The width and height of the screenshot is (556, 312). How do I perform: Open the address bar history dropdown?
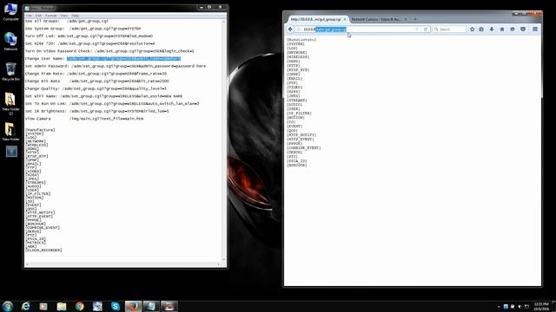417,29
